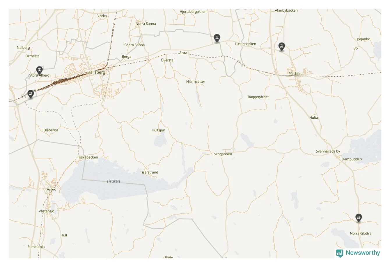Click the Åsbro town label

tap(52, 189)
